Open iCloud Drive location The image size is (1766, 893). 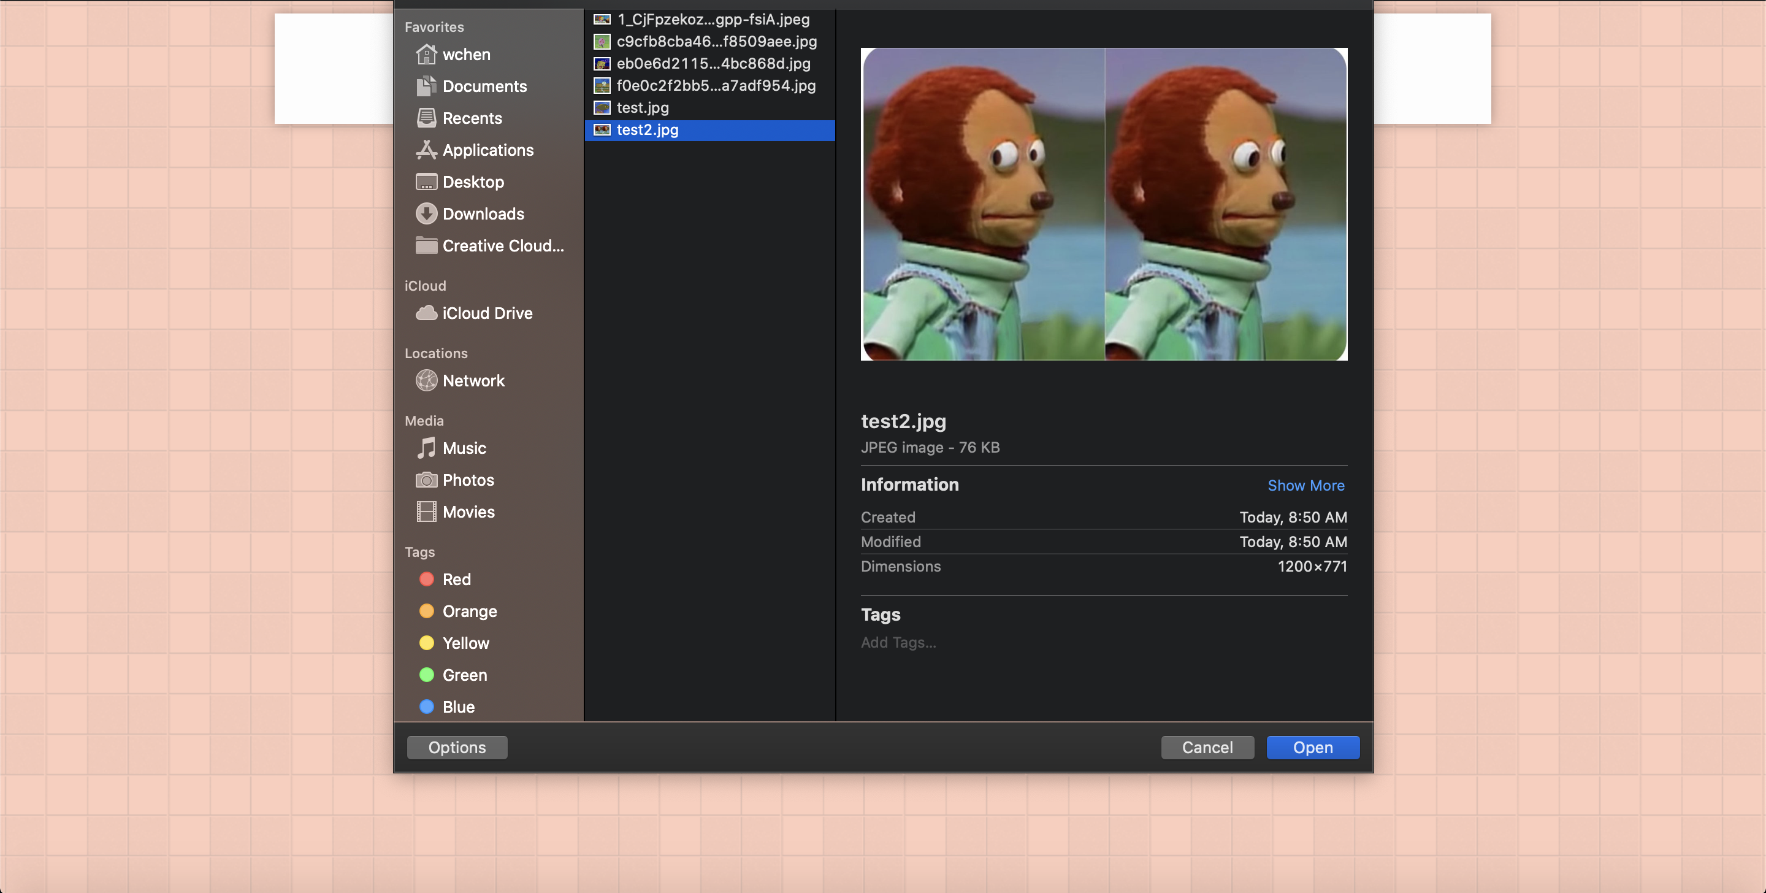coord(487,313)
